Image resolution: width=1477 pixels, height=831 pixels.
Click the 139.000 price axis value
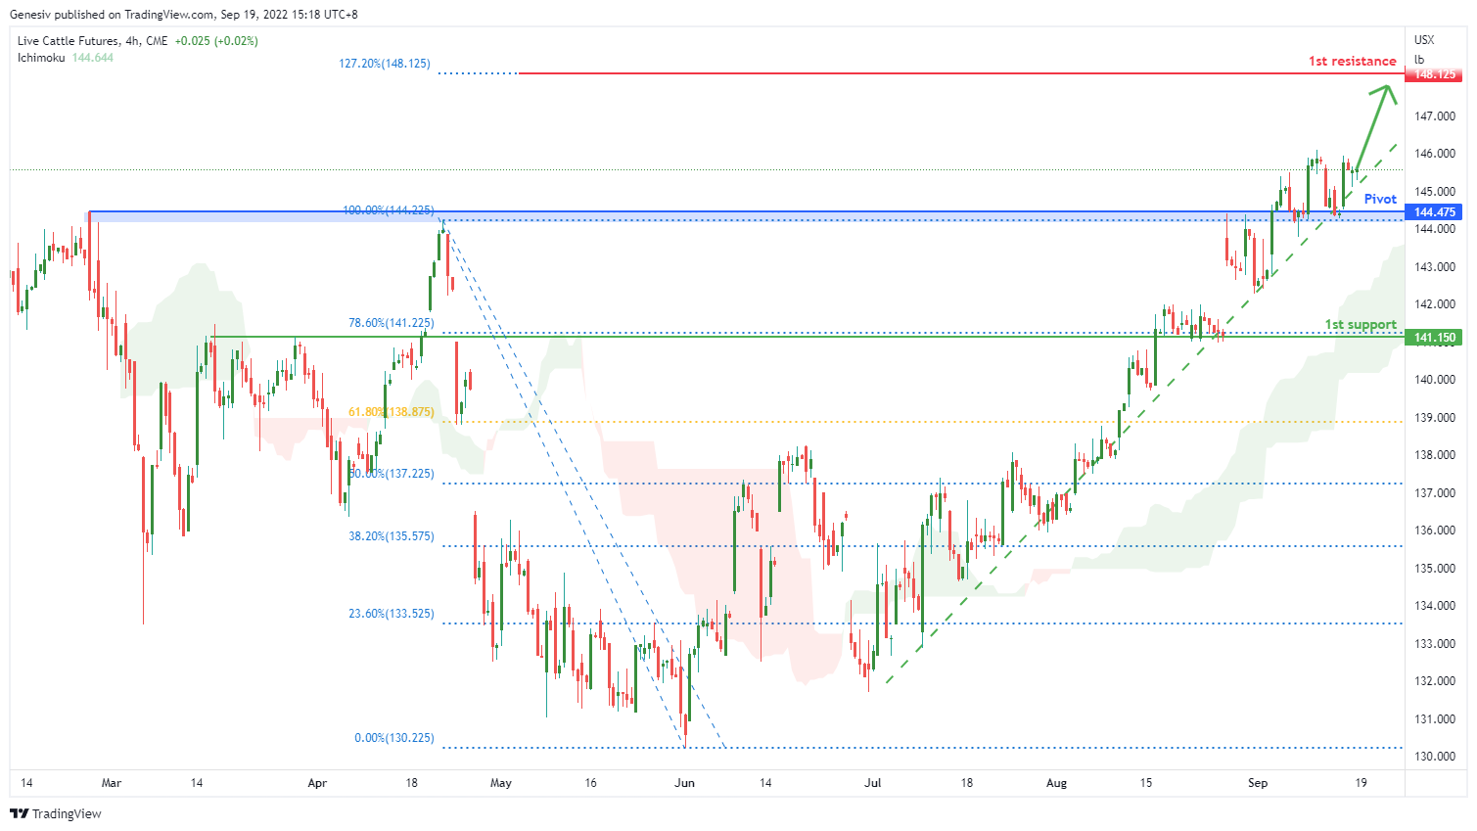[x=1435, y=418]
